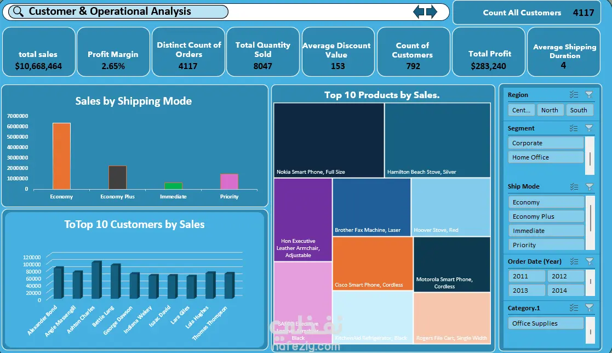Click the left navigation arrow
The width and height of the screenshot is (612, 353).
coord(419,12)
